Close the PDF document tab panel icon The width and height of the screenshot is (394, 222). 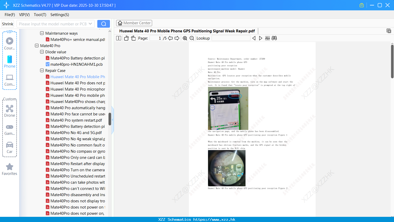pos(389,31)
